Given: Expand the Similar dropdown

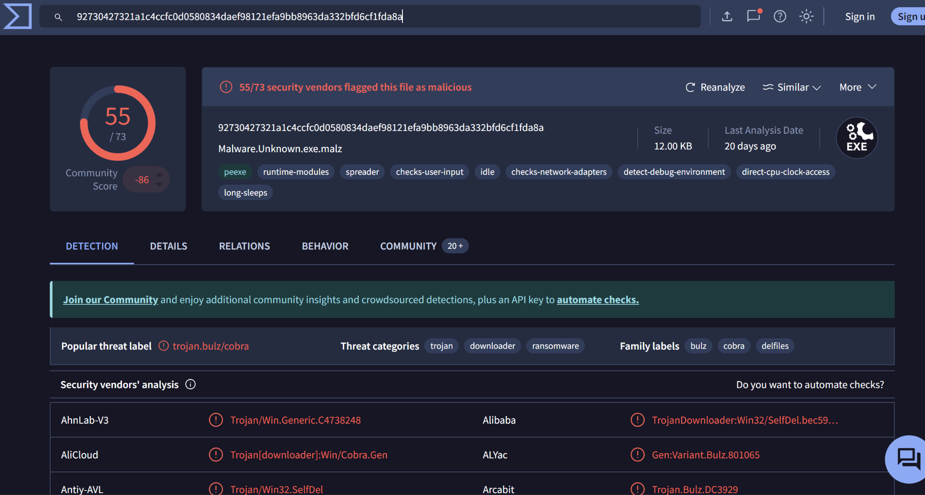Looking at the screenshot, I should click(791, 87).
